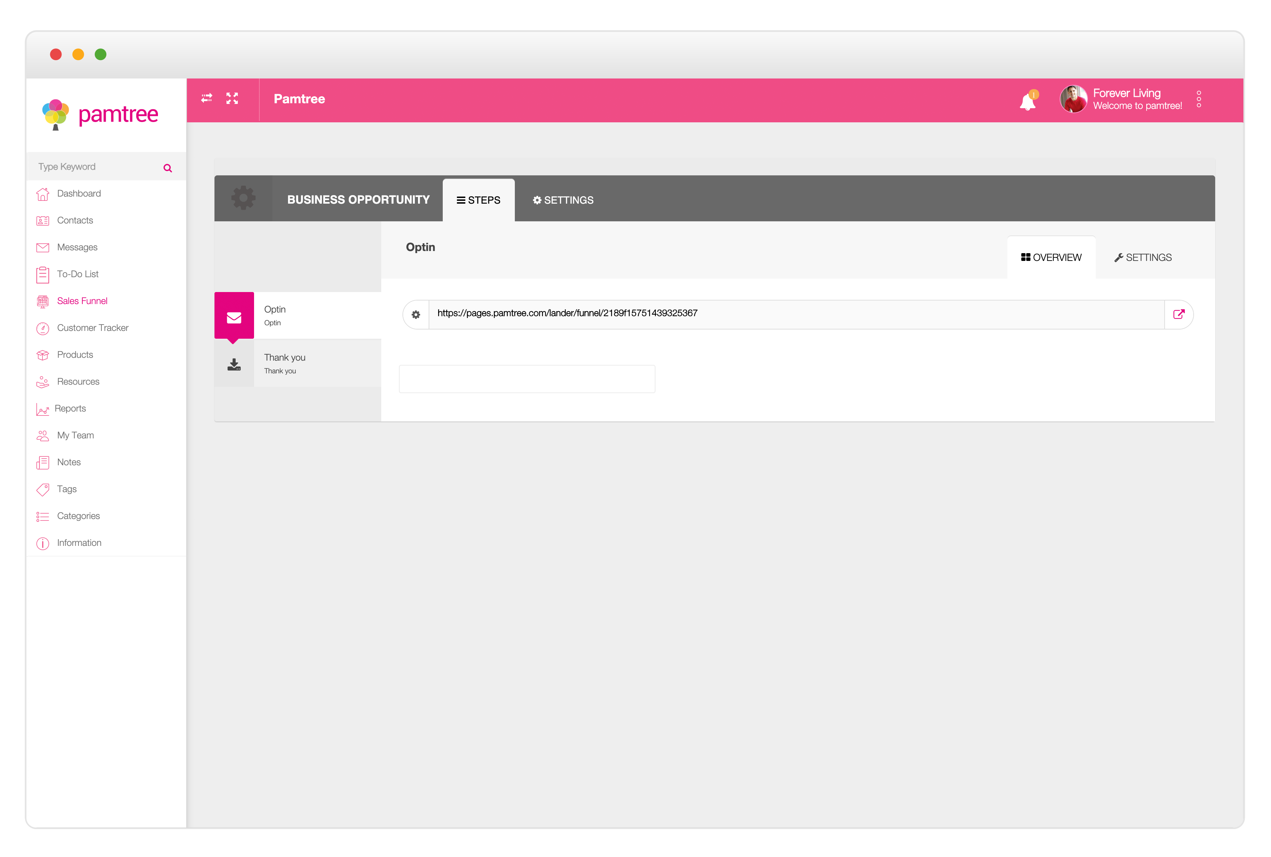
Task: Click the My Team people icon
Action: 43,436
